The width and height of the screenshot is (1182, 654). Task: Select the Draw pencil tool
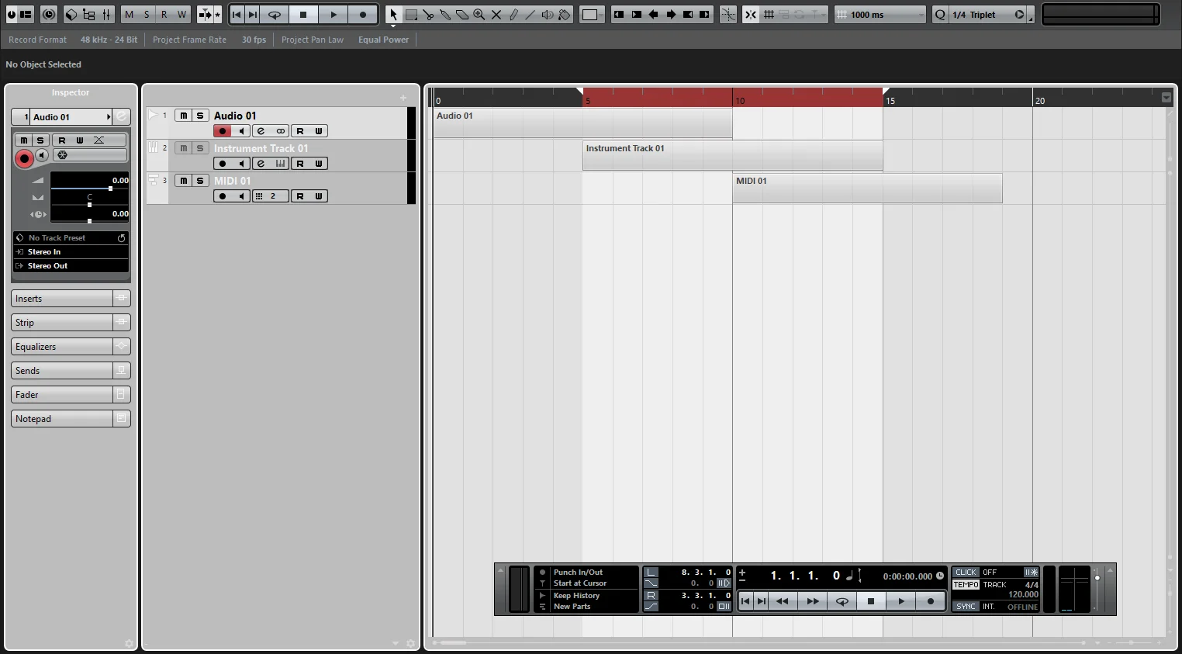coord(513,15)
